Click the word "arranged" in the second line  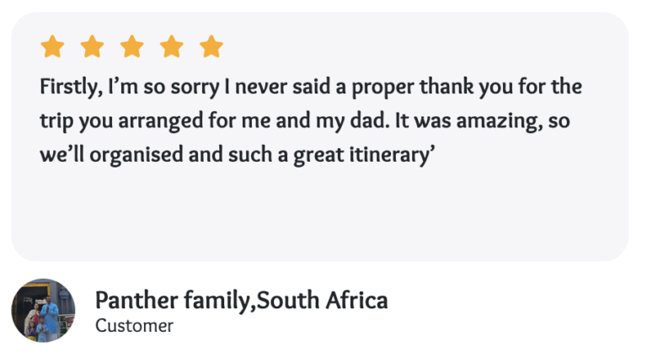[165, 120]
